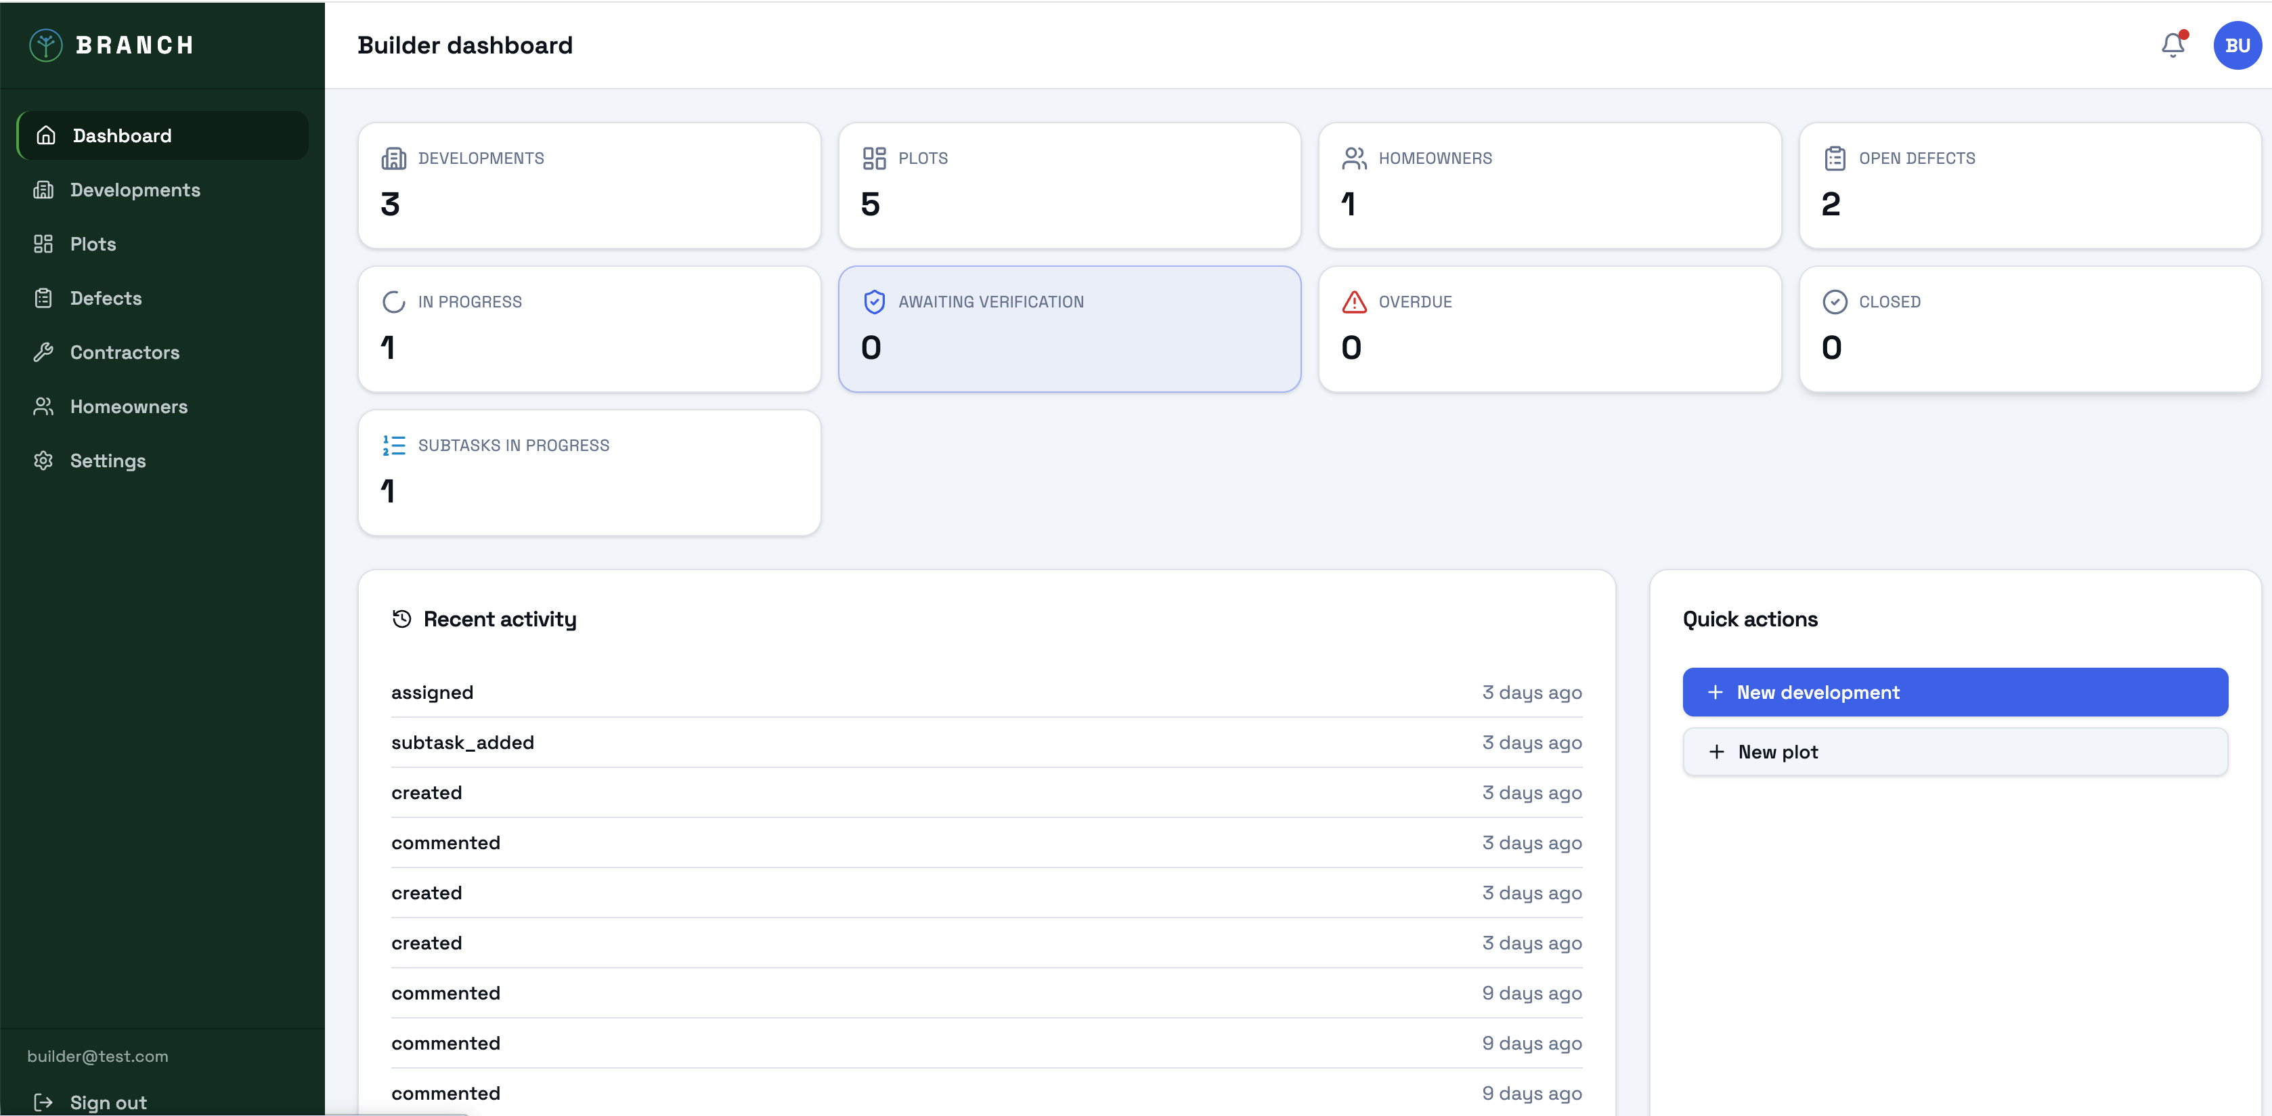
Task: Open Contractors page from sidebar
Action: click(x=162, y=353)
